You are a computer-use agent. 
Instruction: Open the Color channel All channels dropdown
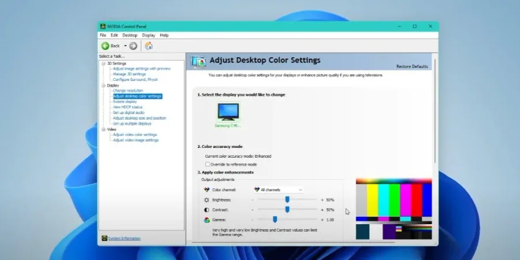coord(278,190)
